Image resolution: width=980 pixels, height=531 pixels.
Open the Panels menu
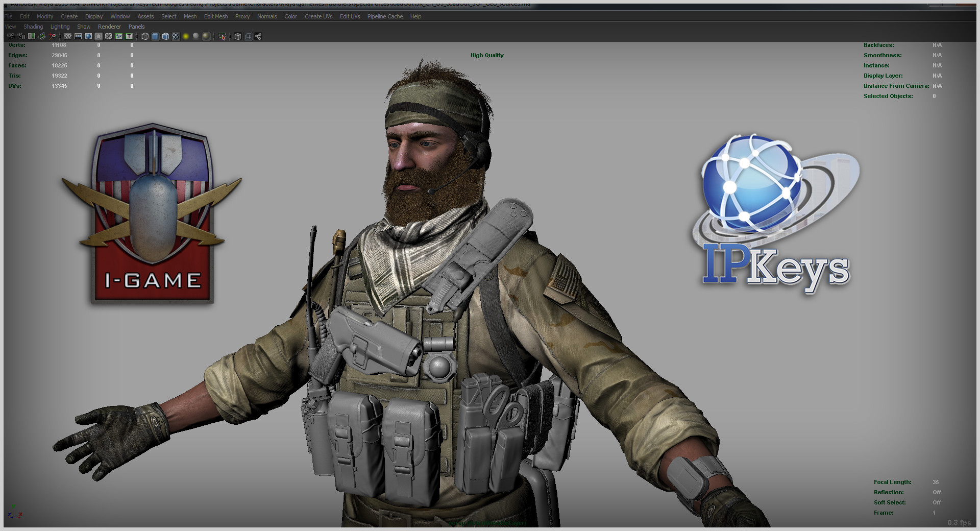(136, 27)
